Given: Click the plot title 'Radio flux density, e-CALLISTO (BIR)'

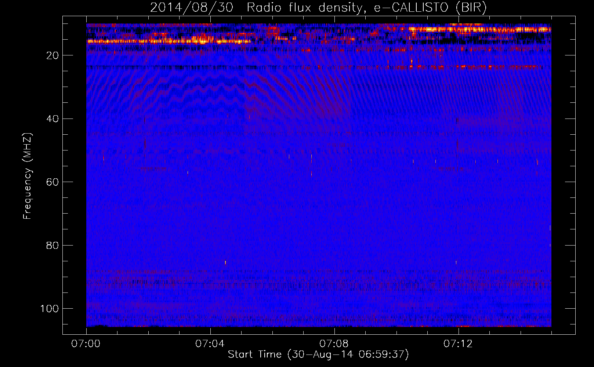Looking at the screenshot, I should click(366, 8).
